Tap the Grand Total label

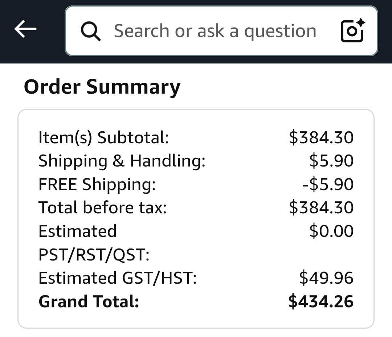(x=89, y=301)
